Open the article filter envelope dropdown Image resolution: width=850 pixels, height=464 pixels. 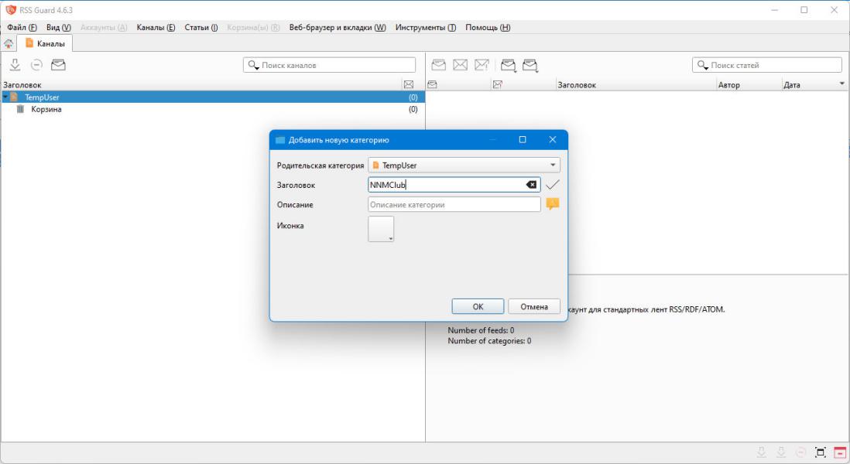click(530, 66)
